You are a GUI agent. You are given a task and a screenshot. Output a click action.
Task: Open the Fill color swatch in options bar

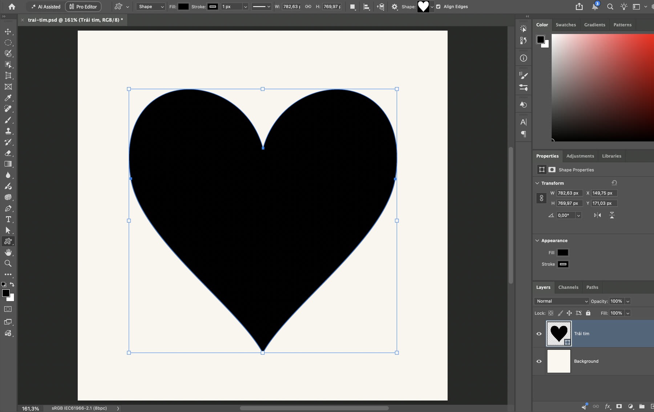point(183,7)
